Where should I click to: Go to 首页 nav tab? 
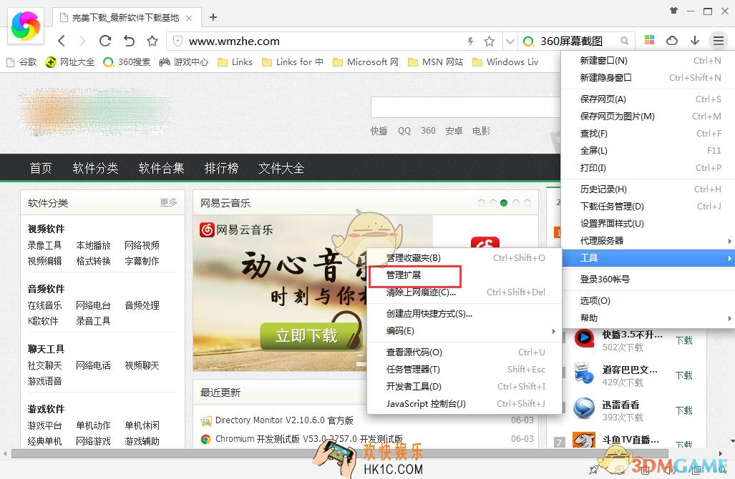pyautogui.click(x=41, y=168)
